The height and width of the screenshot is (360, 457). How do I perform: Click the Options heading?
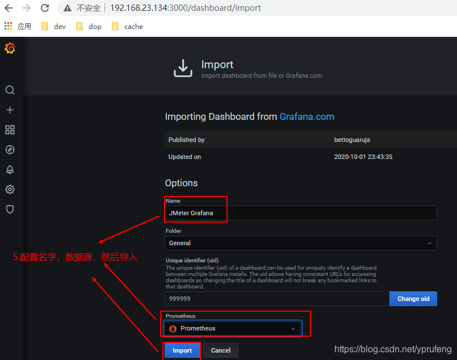[181, 183]
